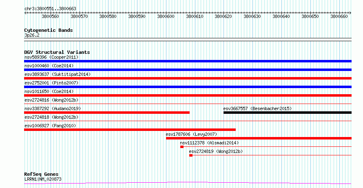Screen dimensions: 363x188
Task: Click the nsv589396 (Cooper2011) blue variant bar
Action: [x=188, y=61]
